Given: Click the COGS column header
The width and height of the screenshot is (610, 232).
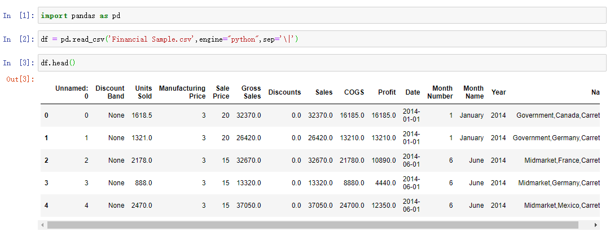Looking at the screenshot, I should [354, 92].
